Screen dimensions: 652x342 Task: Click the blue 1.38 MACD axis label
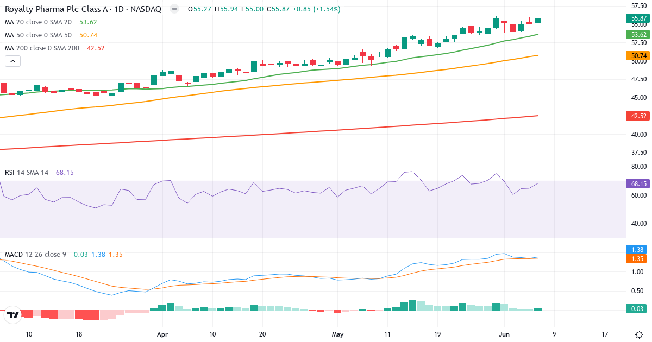pyautogui.click(x=636, y=250)
